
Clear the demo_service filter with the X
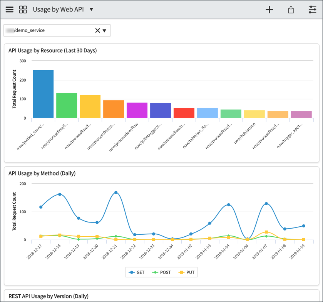[98, 30]
